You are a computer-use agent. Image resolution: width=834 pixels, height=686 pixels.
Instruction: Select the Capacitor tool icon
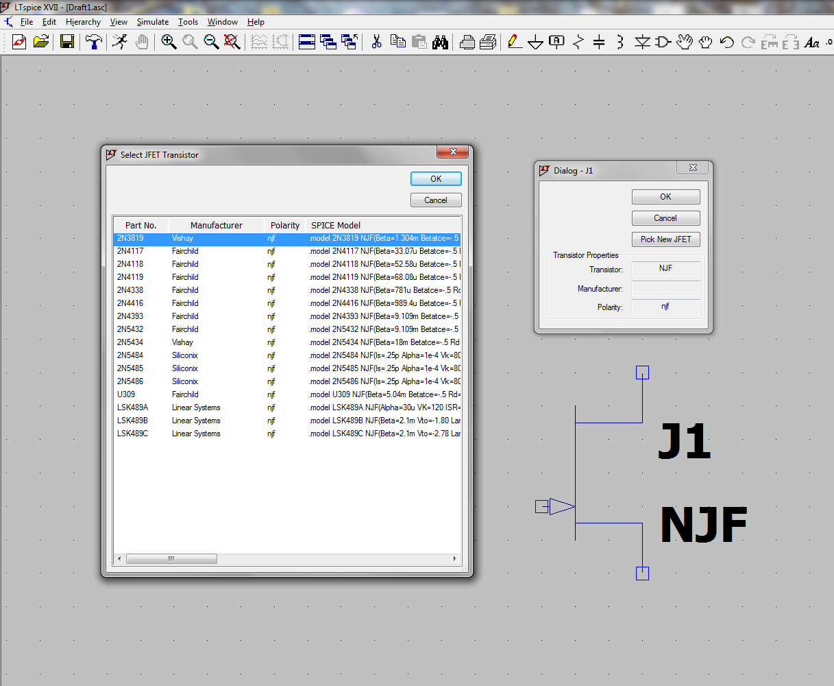point(599,42)
